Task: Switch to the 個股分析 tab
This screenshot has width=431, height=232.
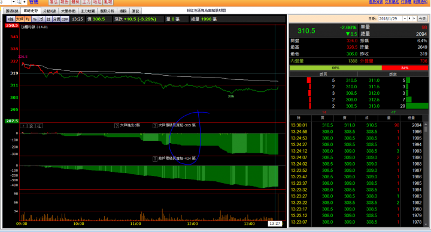Action: tap(107, 11)
